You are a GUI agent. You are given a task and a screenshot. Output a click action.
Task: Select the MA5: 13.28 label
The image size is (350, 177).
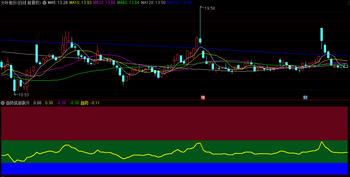58,3
